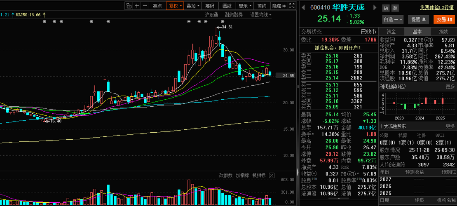The image size is (457, 206).
Task: Click 抓住机会,即刻开户 link
Action: point(338,47)
